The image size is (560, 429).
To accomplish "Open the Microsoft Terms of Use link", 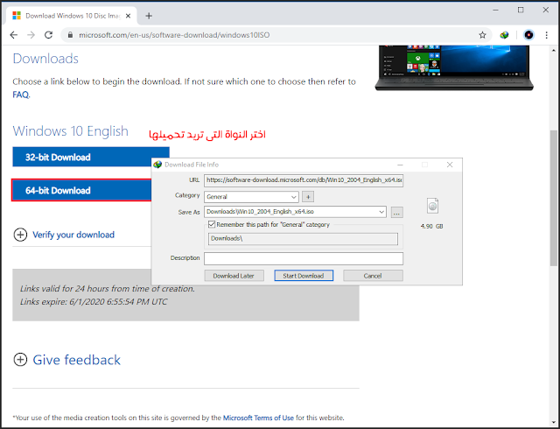I will click(258, 418).
